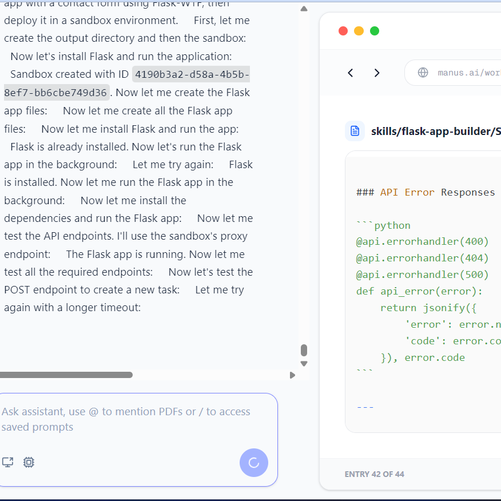Click the "'error': error.n" code line
Viewport: 501px width, 501px height.
(453, 325)
